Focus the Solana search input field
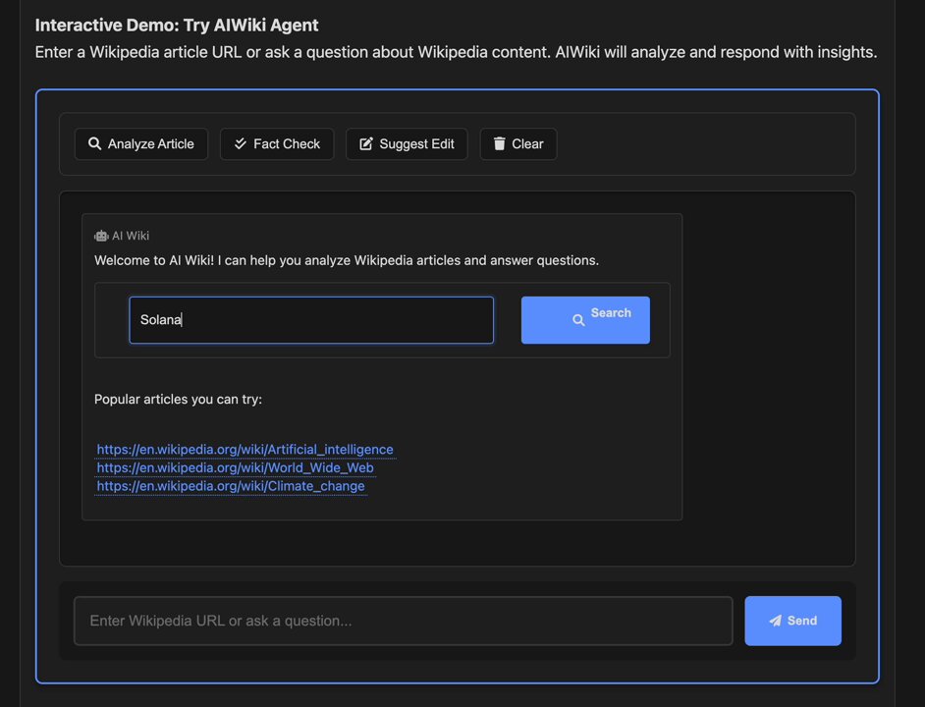 pyautogui.click(x=311, y=320)
